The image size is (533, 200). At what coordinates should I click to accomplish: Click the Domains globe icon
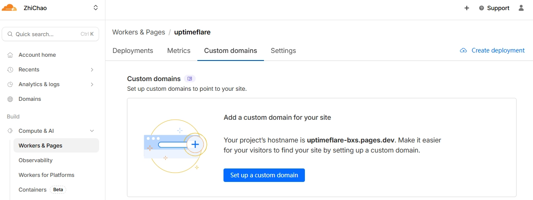[11, 99]
